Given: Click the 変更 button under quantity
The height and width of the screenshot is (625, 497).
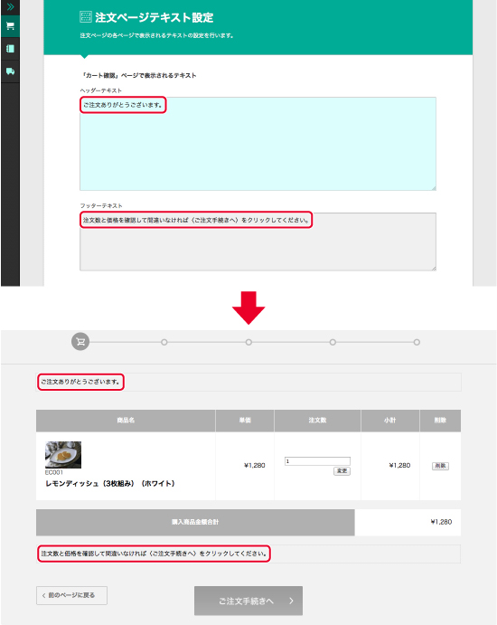Looking at the screenshot, I should 342,471.
